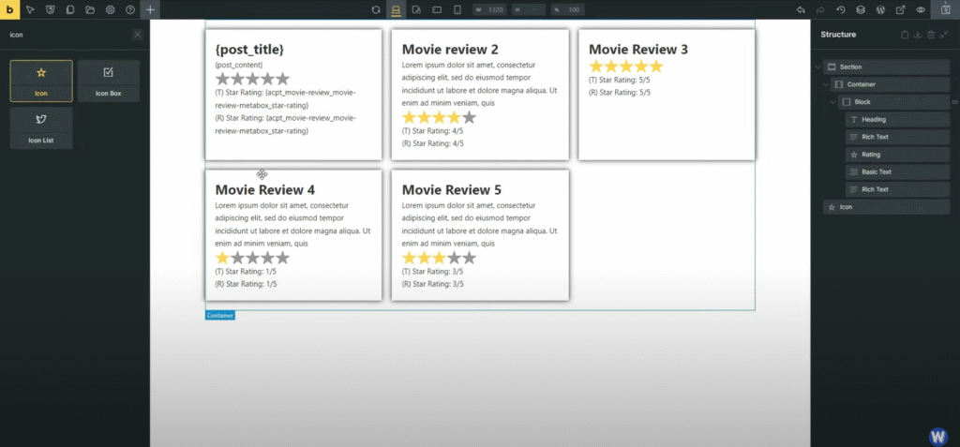Click the star rating in Movie Review 4
Viewport: 960px width, 447px height.
(x=252, y=258)
